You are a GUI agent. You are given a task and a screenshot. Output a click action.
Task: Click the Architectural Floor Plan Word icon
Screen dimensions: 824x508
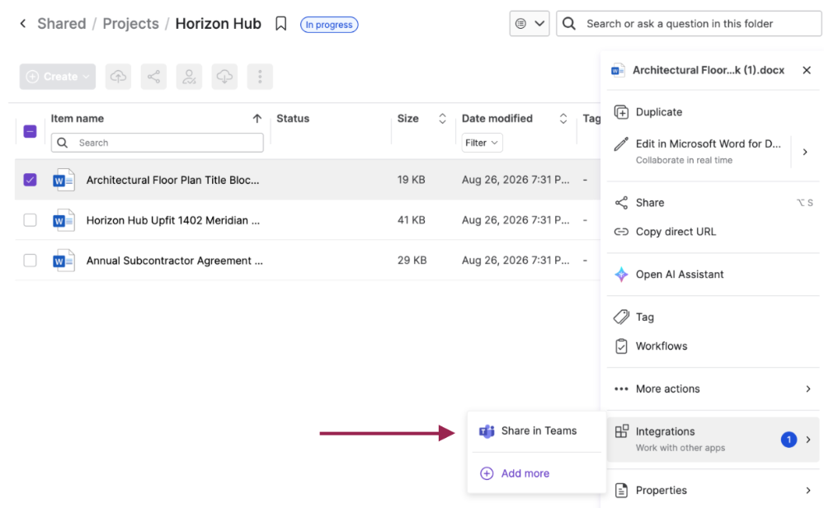click(x=64, y=180)
